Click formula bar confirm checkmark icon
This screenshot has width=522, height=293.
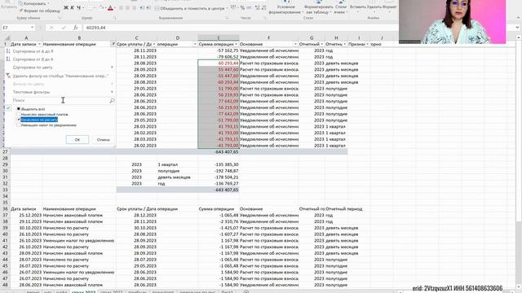pyautogui.click(x=64, y=28)
